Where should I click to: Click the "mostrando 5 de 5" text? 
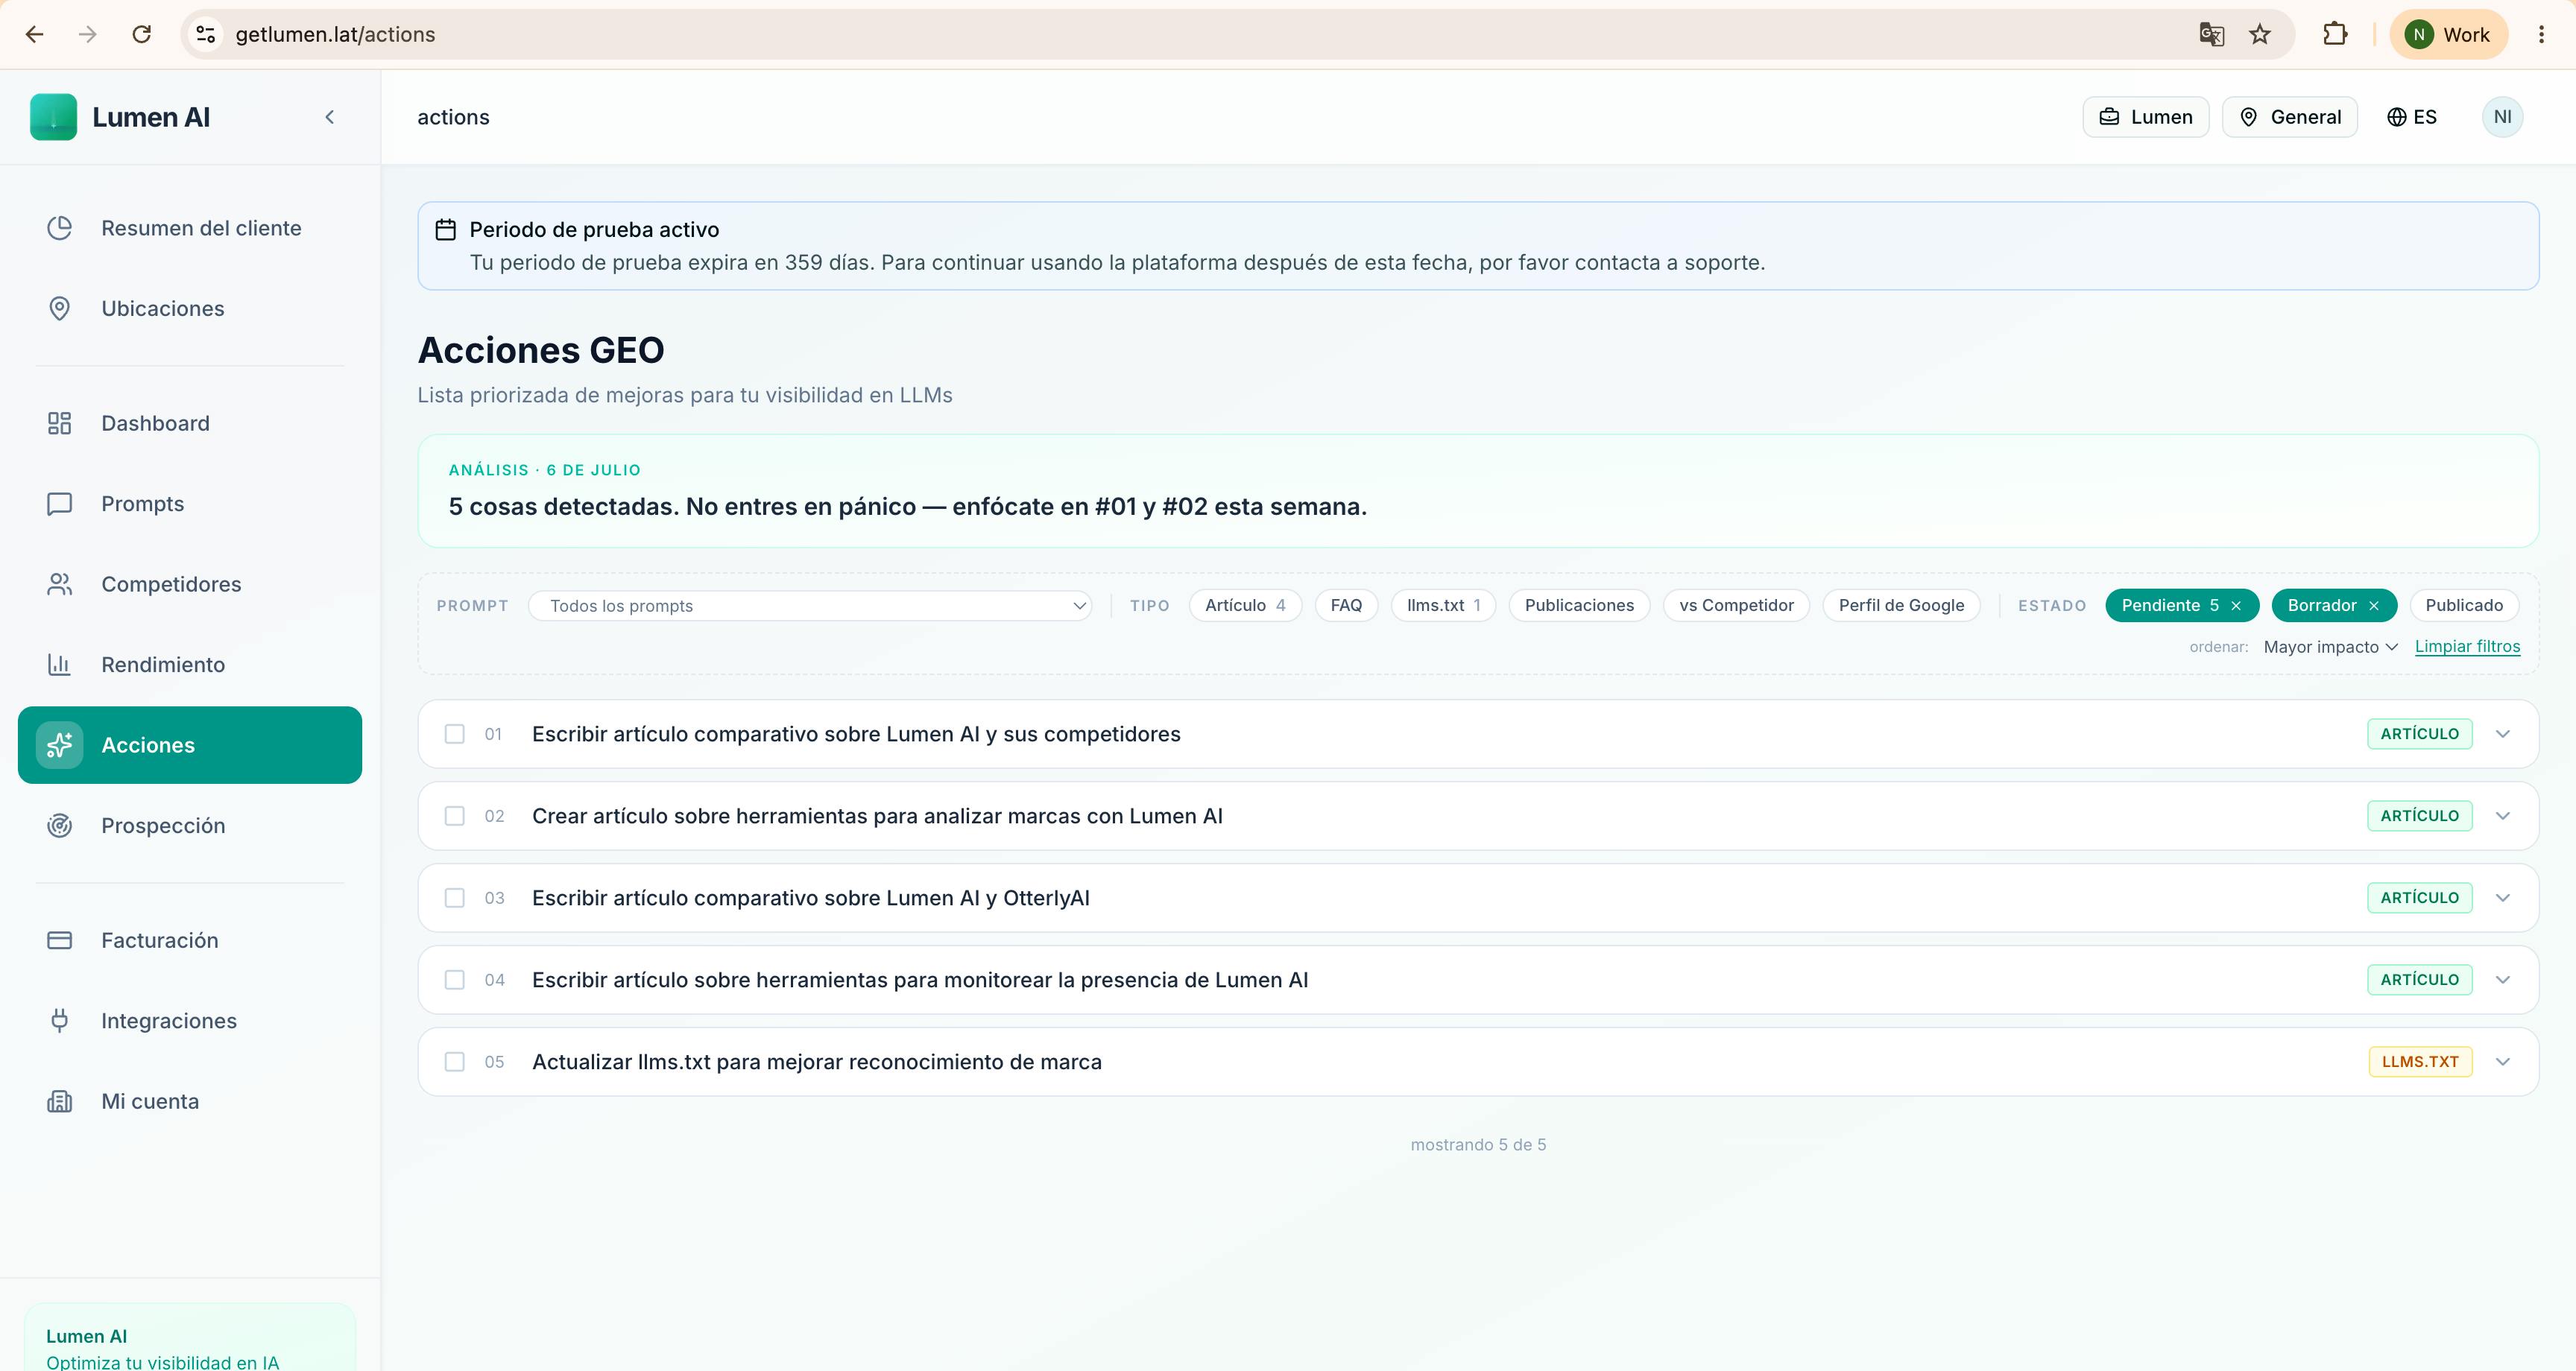pyautogui.click(x=1478, y=1145)
